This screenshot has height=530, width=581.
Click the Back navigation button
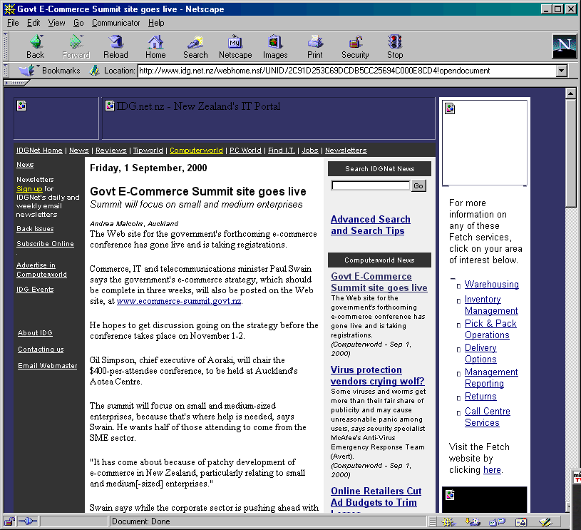click(x=35, y=46)
